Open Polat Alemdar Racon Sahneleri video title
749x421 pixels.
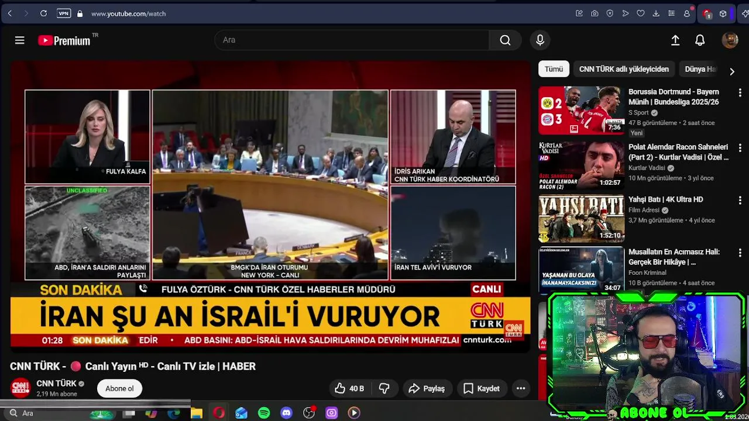point(678,152)
